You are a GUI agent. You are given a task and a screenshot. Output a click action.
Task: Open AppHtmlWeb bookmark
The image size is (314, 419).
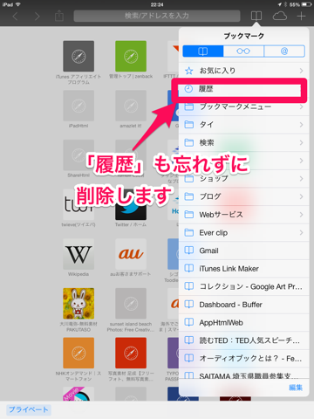(243, 323)
